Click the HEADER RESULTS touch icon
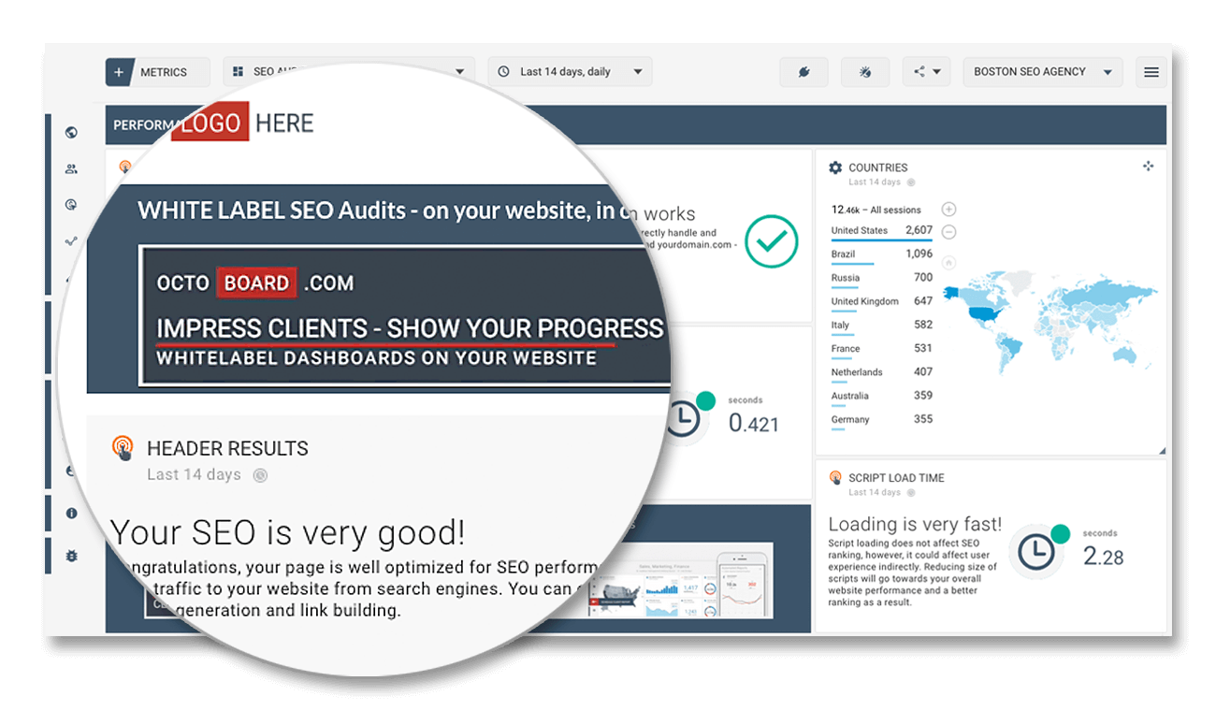Image resolution: width=1216 pixels, height=725 pixels. [x=123, y=448]
